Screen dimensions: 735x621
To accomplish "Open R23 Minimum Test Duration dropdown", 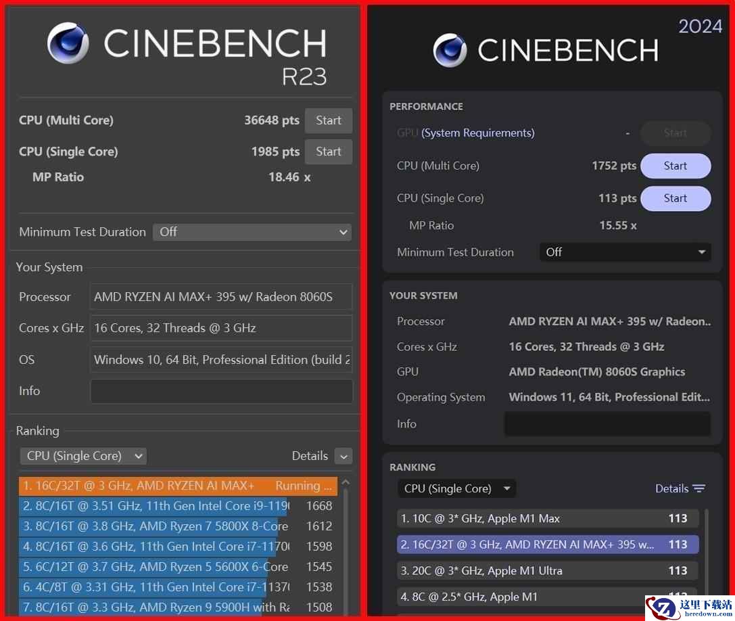I will 252,232.
